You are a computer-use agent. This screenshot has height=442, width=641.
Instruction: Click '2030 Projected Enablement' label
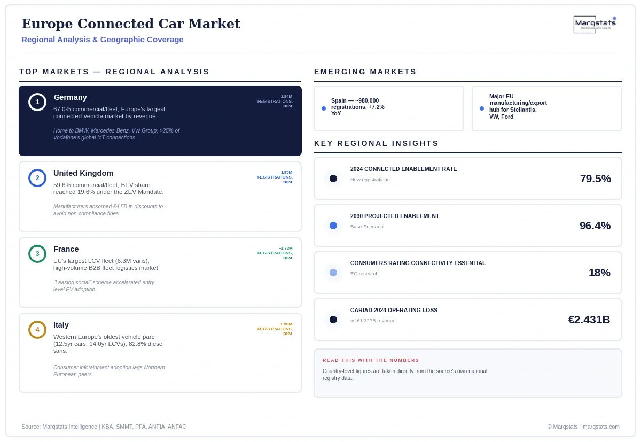pos(395,216)
